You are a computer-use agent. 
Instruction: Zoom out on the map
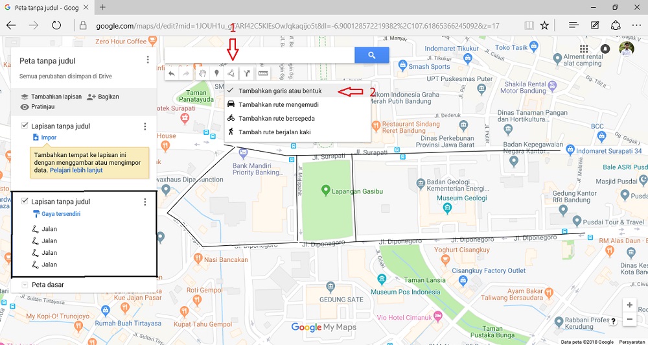629,319
